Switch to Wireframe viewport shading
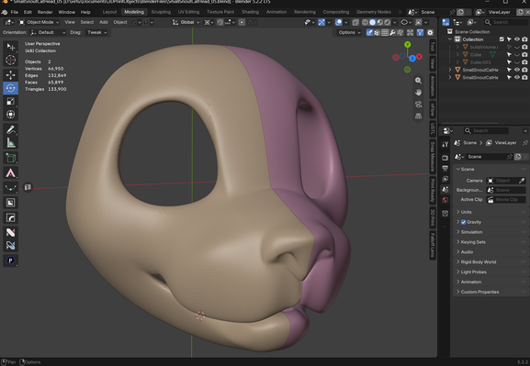This screenshot has height=366, width=530. (365, 22)
